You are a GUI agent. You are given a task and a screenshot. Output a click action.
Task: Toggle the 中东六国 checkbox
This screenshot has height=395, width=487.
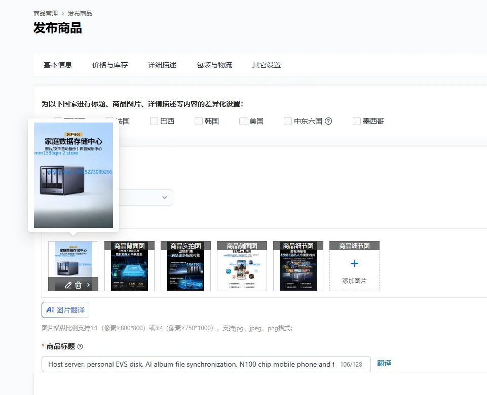point(288,121)
